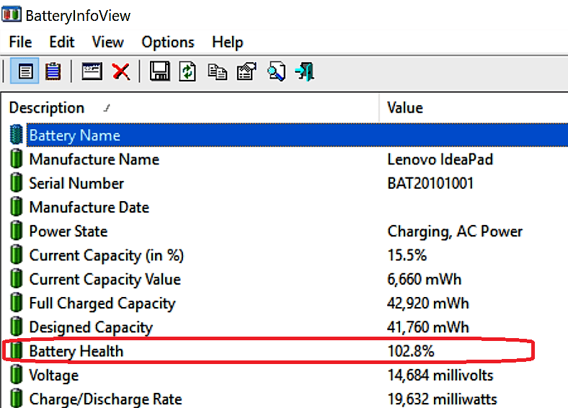Viewport: 568px width, 408px height.
Task: Click the Exit door icon in toolbar
Action: point(306,71)
